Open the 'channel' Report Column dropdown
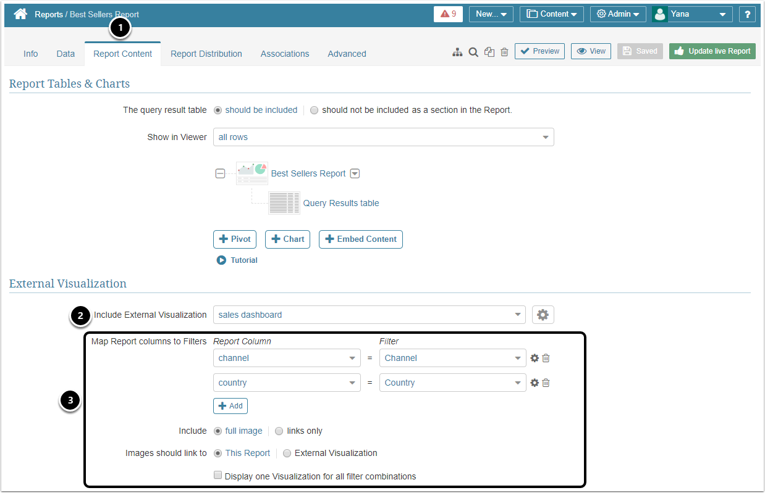 click(287, 358)
